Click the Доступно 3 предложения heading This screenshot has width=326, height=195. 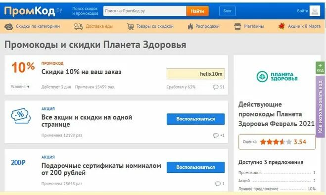click(x=271, y=162)
